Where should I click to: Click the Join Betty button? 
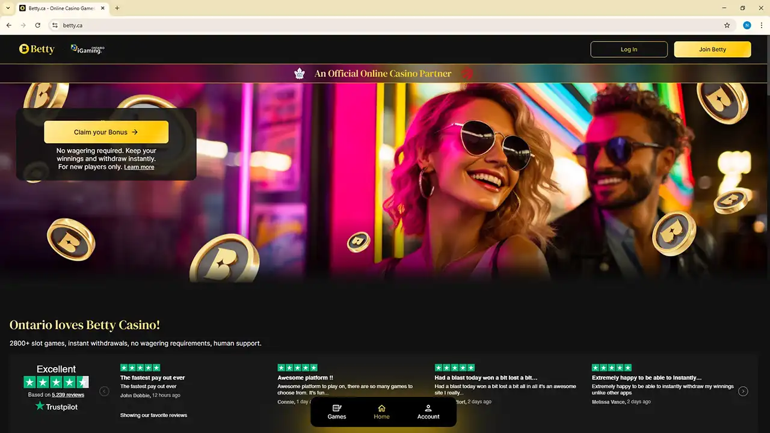[x=712, y=49]
